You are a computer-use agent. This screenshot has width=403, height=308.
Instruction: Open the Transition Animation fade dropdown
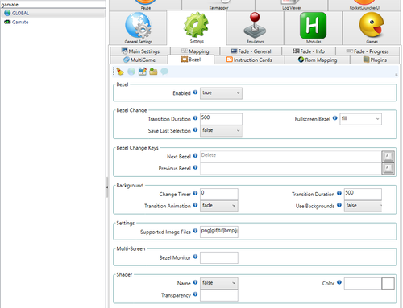(x=219, y=206)
